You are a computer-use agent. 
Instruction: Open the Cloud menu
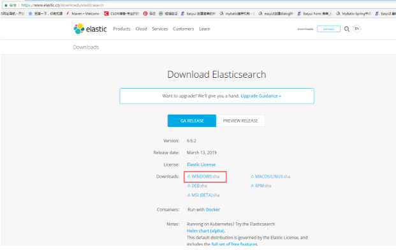click(x=141, y=29)
